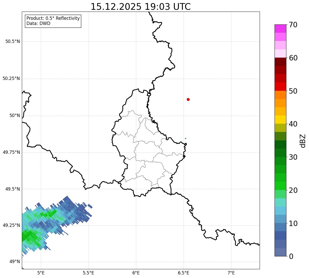Click the 5.5°E longitude label
This screenshot has width=309, height=278.
(88, 273)
